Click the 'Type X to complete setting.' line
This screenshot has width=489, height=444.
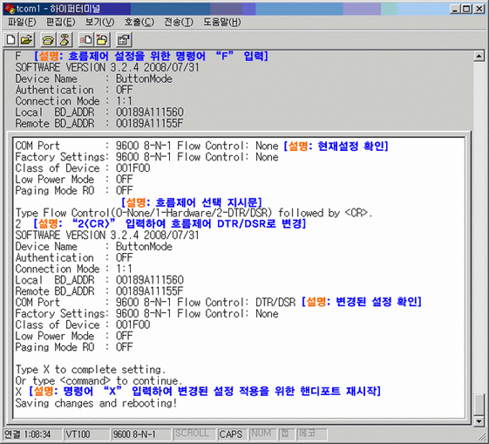[91, 370]
